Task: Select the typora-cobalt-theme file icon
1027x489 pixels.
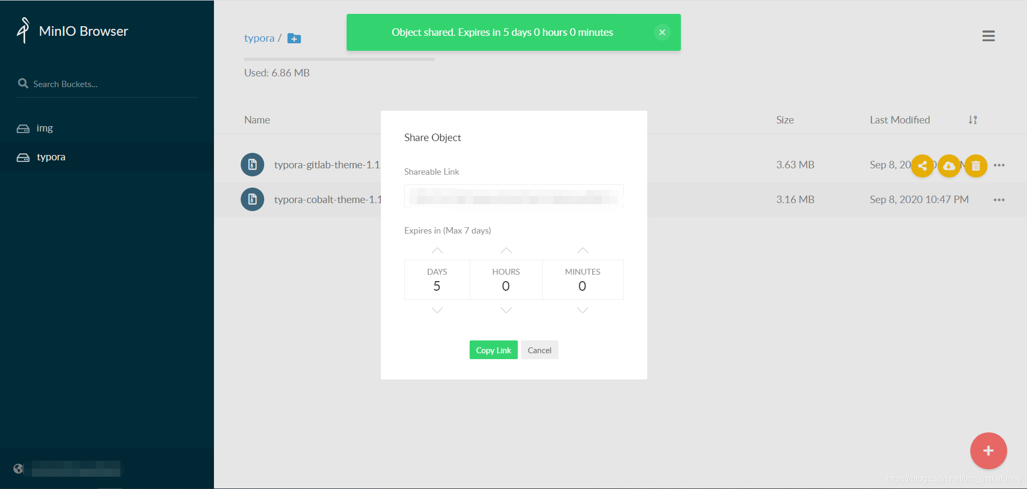Action: (252, 199)
